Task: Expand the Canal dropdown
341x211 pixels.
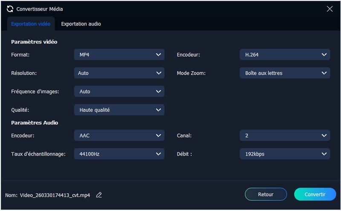Action: pyautogui.click(x=284, y=136)
